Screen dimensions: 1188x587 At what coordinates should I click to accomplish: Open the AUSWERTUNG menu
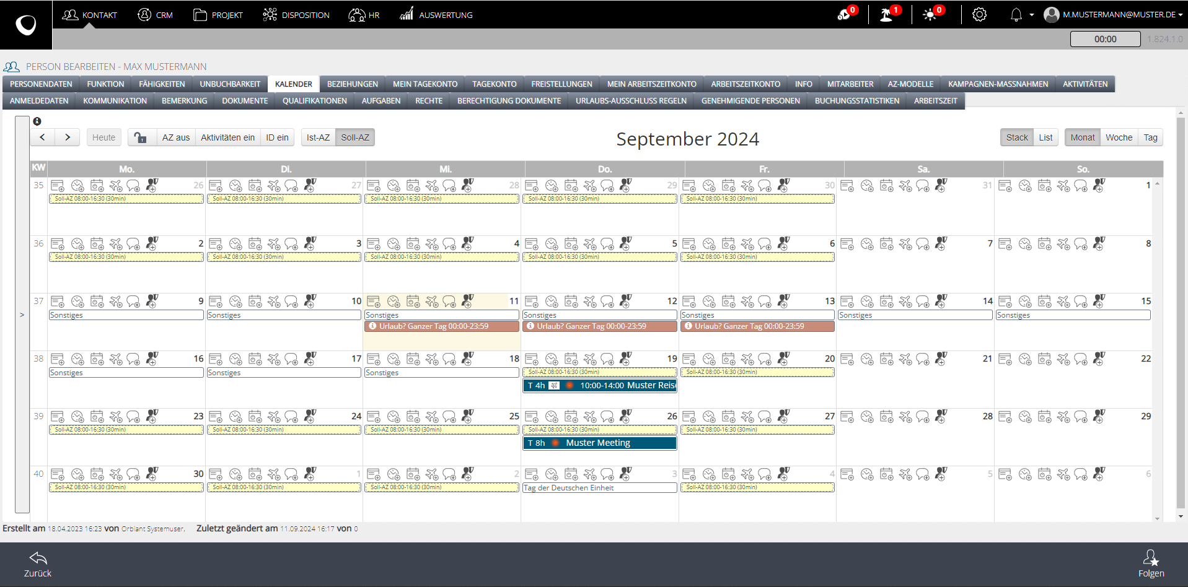coord(436,15)
